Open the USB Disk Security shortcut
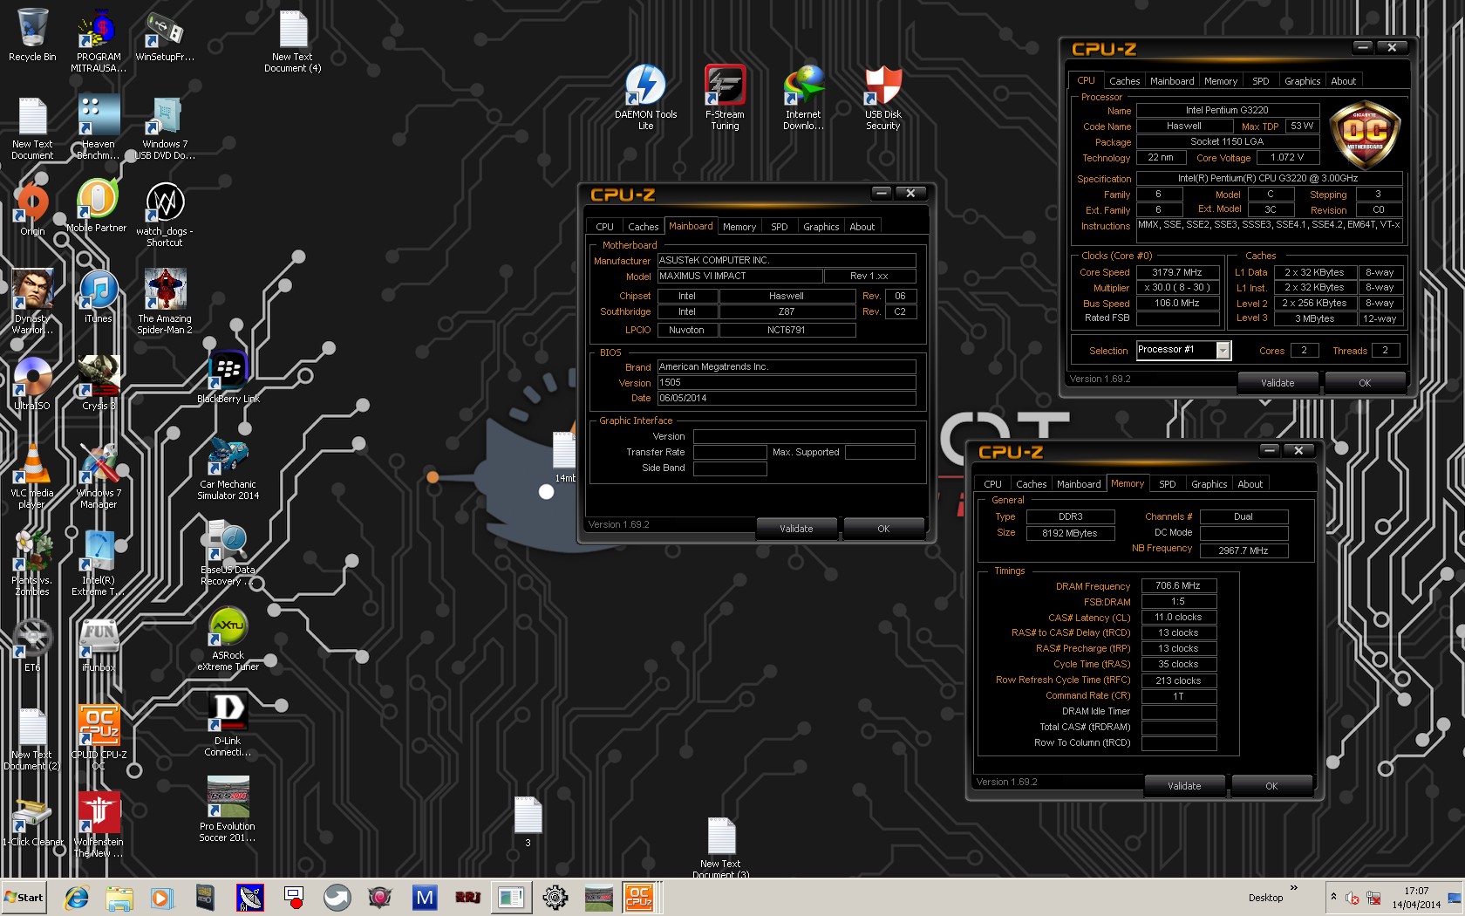Image resolution: width=1465 pixels, height=916 pixels. tap(882, 96)
